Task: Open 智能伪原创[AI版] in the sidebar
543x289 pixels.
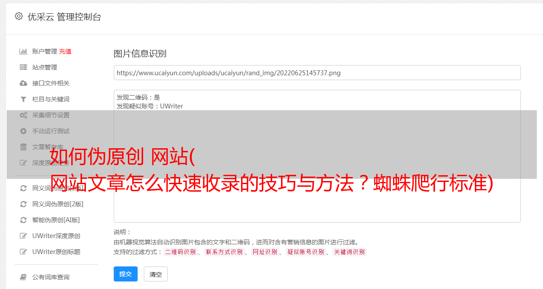Action: (x=56, y=220)
